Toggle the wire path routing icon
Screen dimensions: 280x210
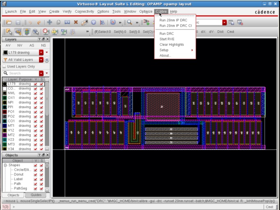tap(18, 32)
